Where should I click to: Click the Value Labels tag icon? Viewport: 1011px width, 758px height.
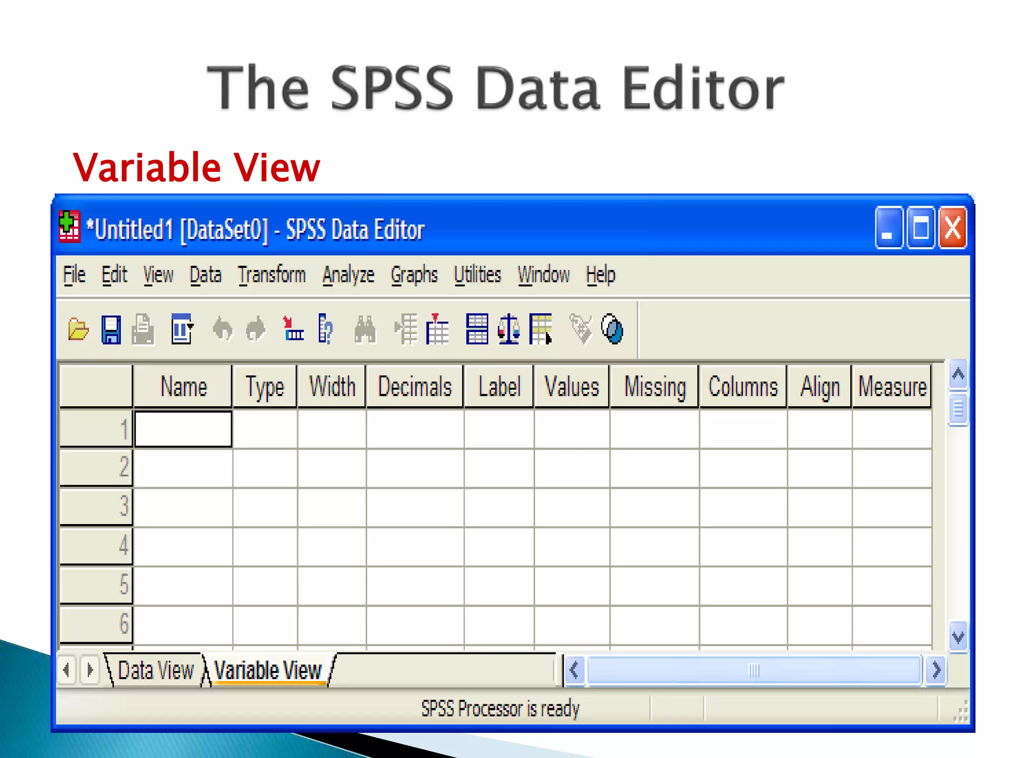tap(580, 329)
